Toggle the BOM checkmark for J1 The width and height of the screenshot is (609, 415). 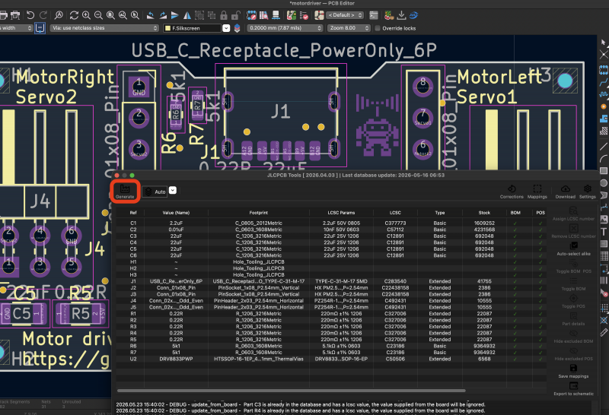coord(515,281)
